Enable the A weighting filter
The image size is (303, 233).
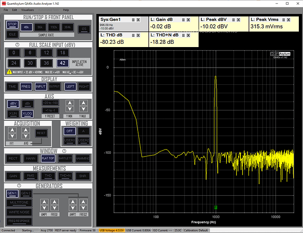coord(83,131)
